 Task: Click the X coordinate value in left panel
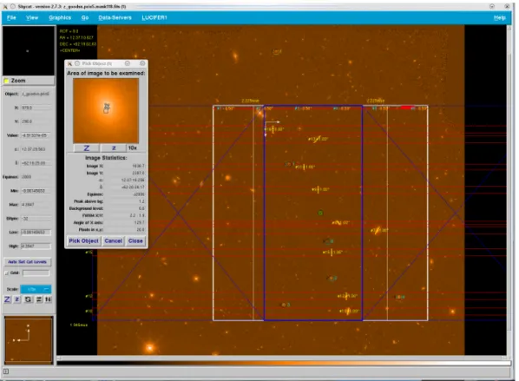tap(36, 108)
